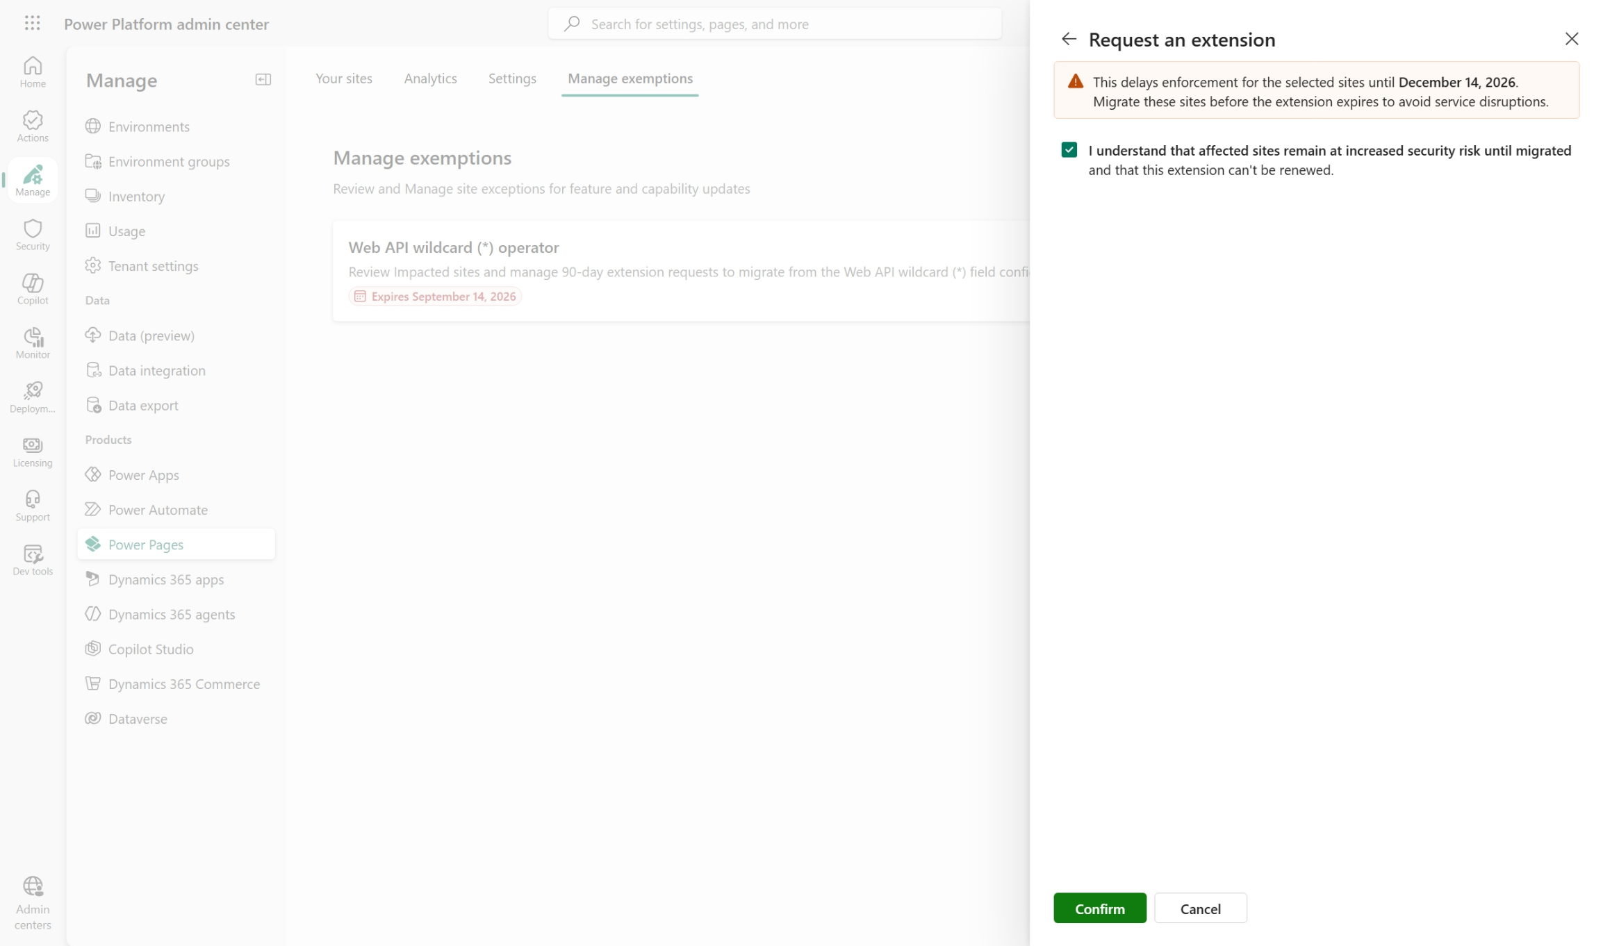Image resolution: width=1603 pixels, height=946 pixels.
Task: Click the Data section header
Action: click(97, 300)
